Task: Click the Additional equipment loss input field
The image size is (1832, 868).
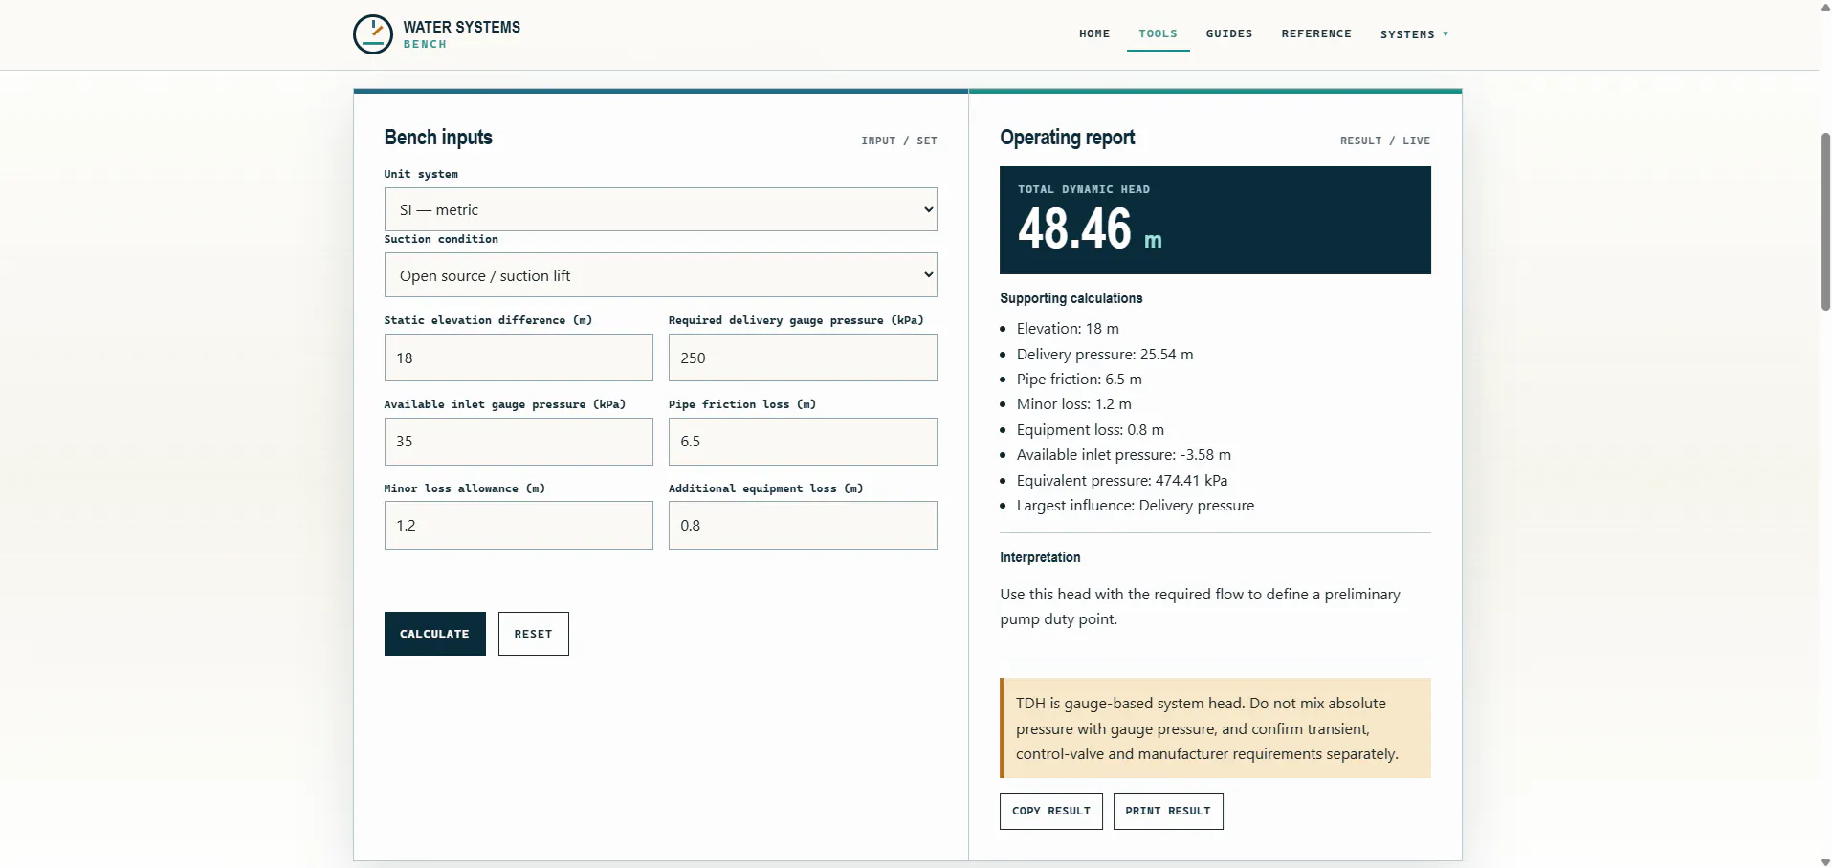Action: pyautogui.click(x=803, y=526)
